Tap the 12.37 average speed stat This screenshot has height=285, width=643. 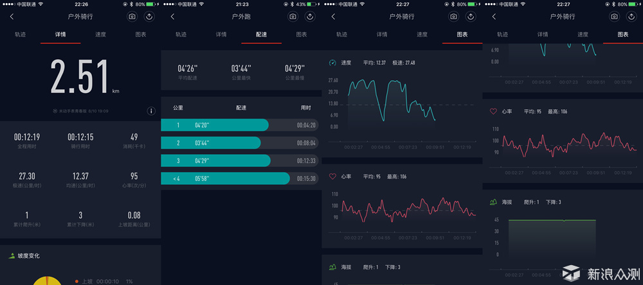click(81, 179)
